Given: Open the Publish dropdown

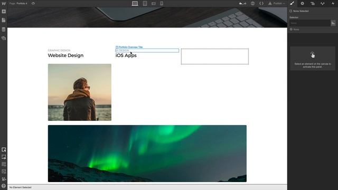Looking at the screenshot, I should click(277, 4).
